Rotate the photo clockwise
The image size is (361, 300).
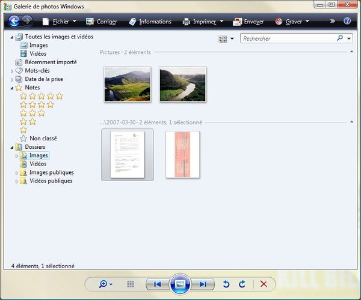242,284
